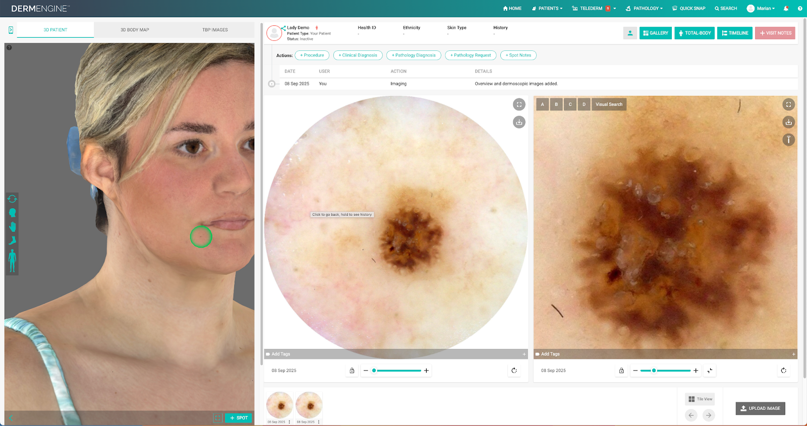Open the notifications bell
The image size is (807, 426).
pos(786,9)
